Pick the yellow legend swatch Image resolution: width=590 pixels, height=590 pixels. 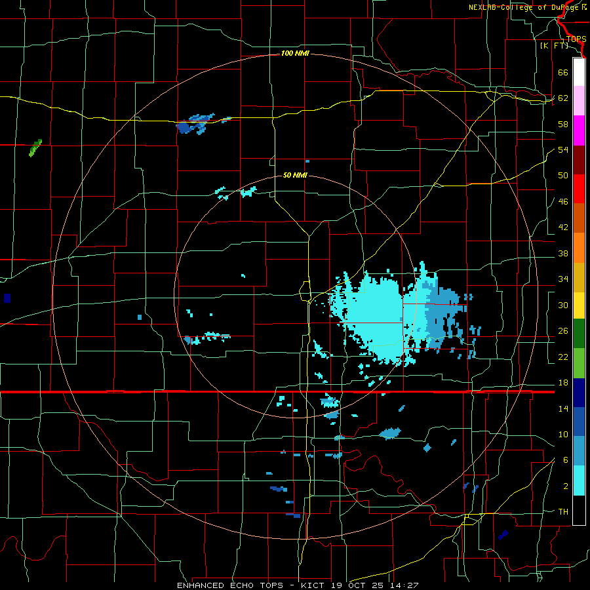(x=579, y=305)
